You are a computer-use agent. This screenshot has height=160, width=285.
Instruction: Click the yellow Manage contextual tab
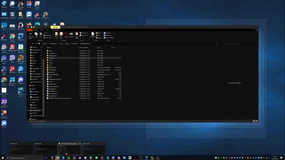point(55,27)
